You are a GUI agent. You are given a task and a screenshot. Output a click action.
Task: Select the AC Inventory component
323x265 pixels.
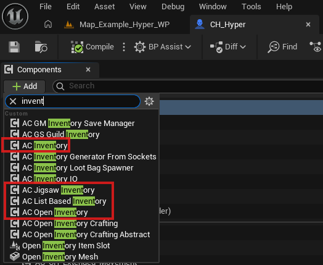tap(81, 146)
